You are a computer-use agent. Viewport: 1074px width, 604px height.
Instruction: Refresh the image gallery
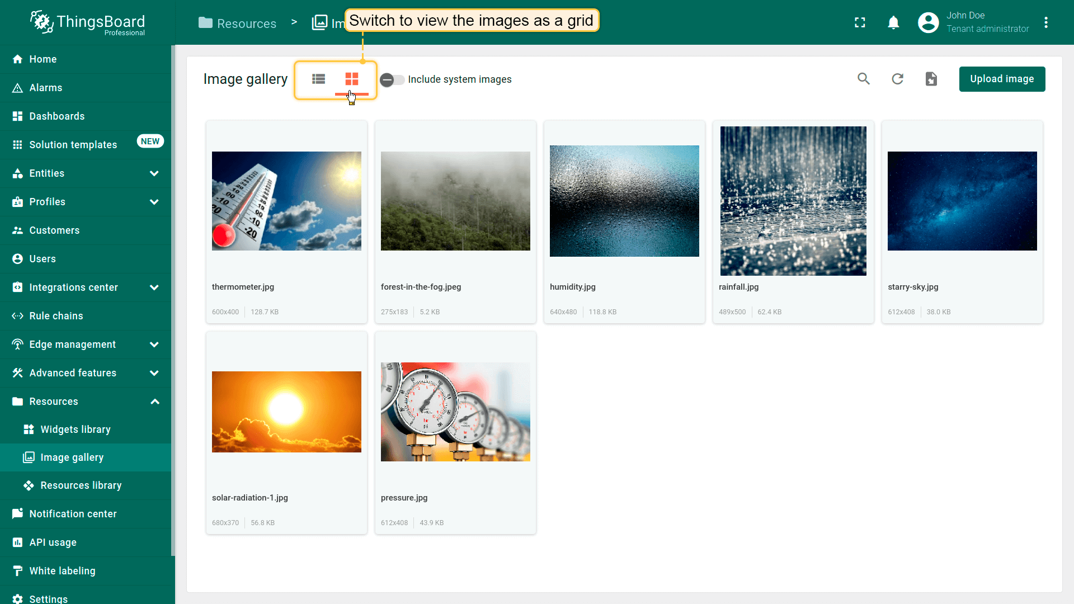[x=897, y=79]
